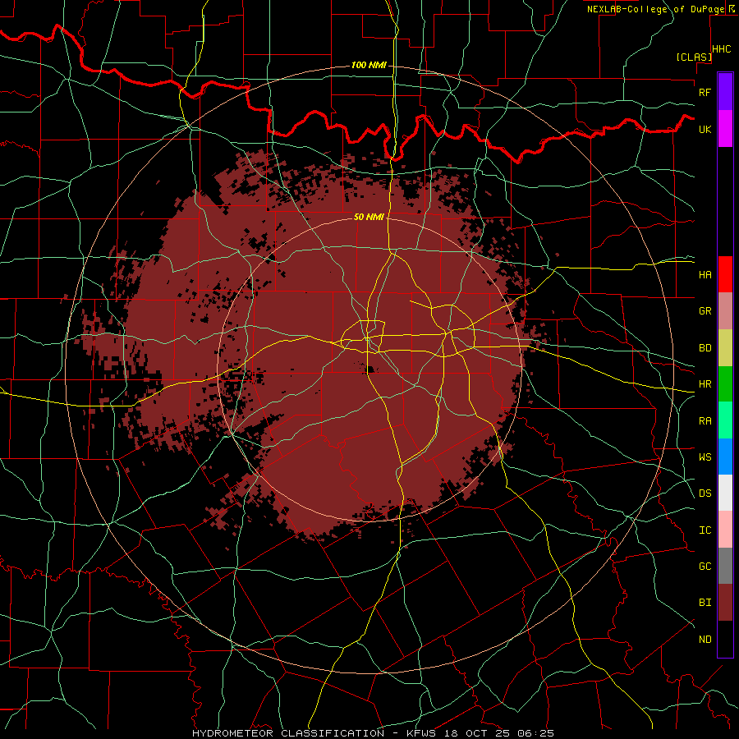The image size is (739, 739).
Task: Click the NEXLAB-College of DuPage text
Action: [655, 9]
